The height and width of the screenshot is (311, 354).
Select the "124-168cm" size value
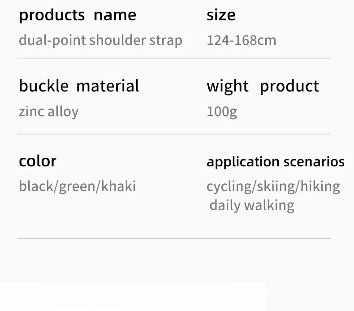(241, 40)
